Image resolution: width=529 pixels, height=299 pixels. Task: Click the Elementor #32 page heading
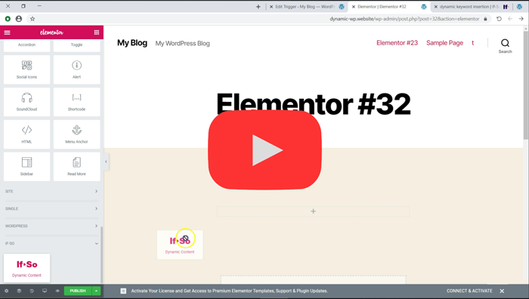coord(314,104)
